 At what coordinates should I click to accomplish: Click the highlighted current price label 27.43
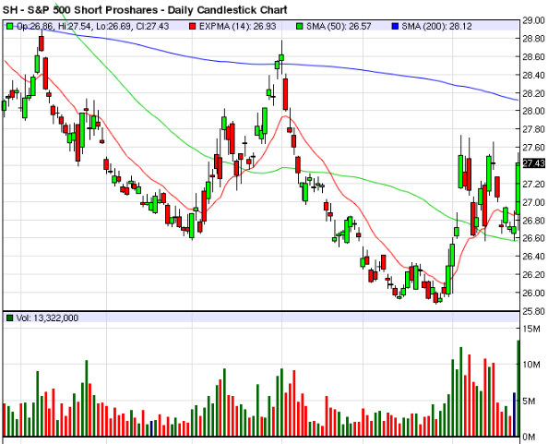[x=533, y=163]
